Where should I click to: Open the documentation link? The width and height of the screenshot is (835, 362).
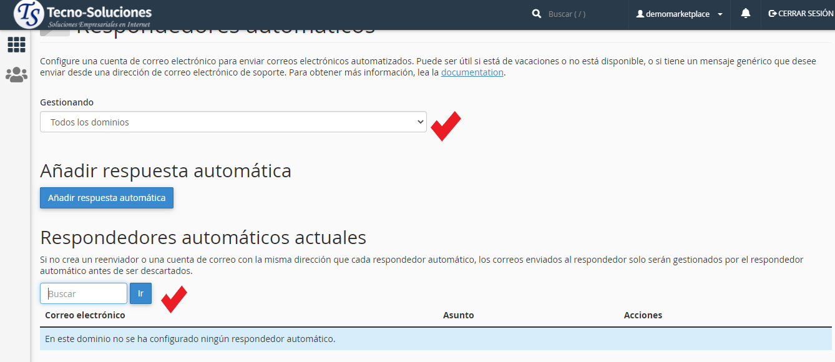click(472, 72)
